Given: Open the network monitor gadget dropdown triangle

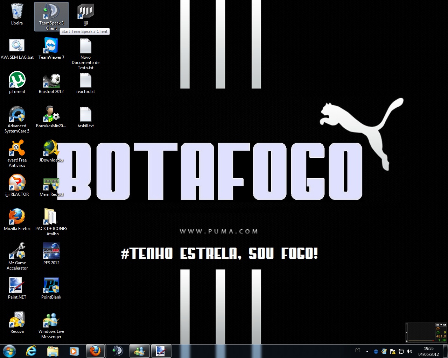Looking at the screenshot, I should 441,325.
